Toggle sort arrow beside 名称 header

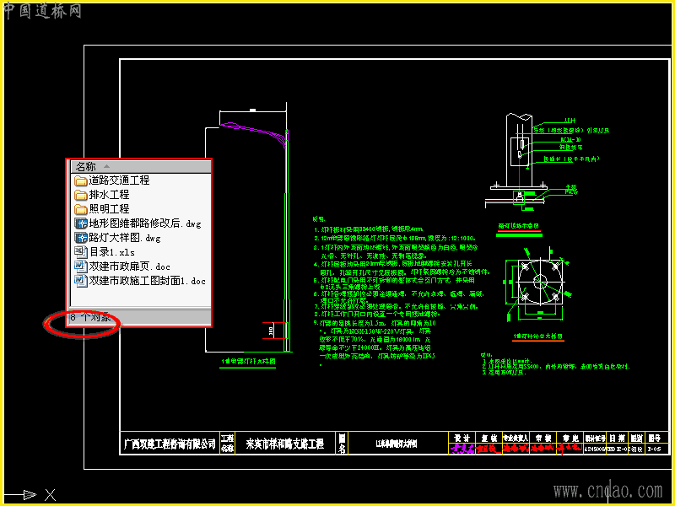(107, 166)
